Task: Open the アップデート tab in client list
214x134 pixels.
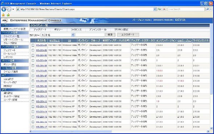Action: (40, 29)
